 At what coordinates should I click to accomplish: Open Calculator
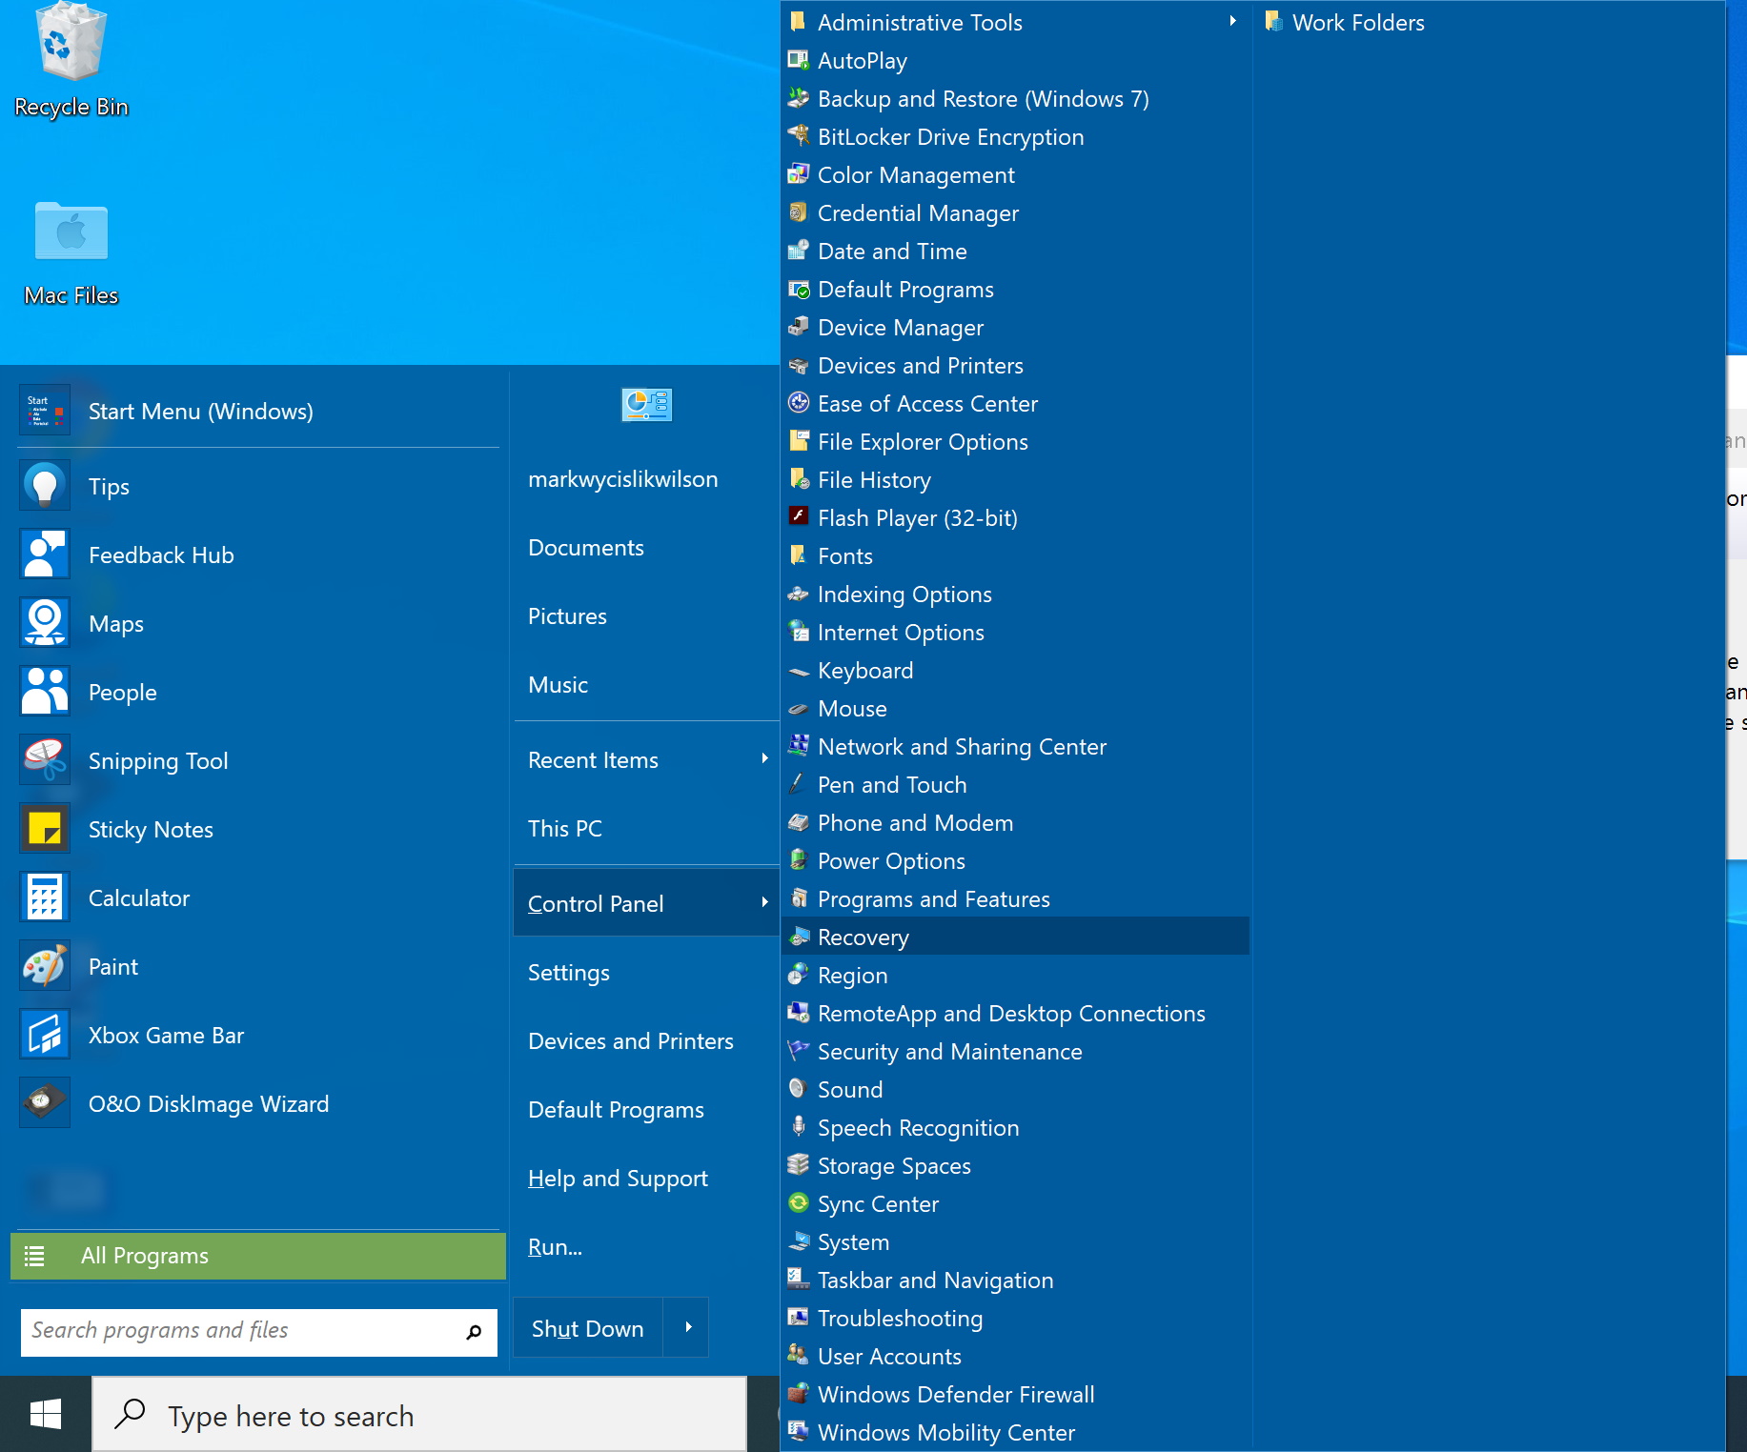139,897
